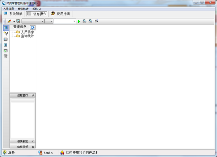This screenshot has height=157, width=217.
Task: Select the structure tree sidebar icon
Action: pos(6,33)
